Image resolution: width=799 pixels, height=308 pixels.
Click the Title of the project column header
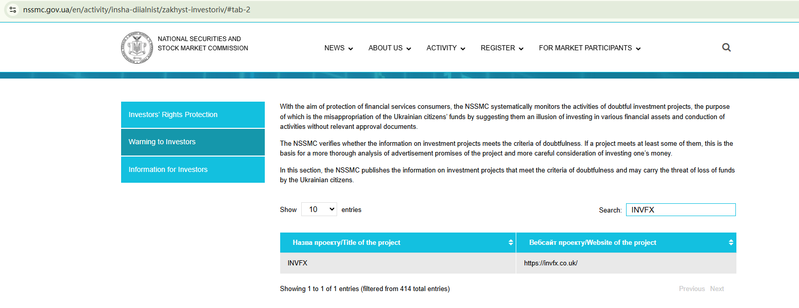[x=398, y=242]
